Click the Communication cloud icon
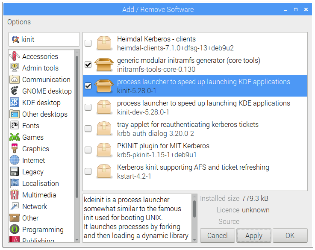315x250 pixels. point(15,79)
